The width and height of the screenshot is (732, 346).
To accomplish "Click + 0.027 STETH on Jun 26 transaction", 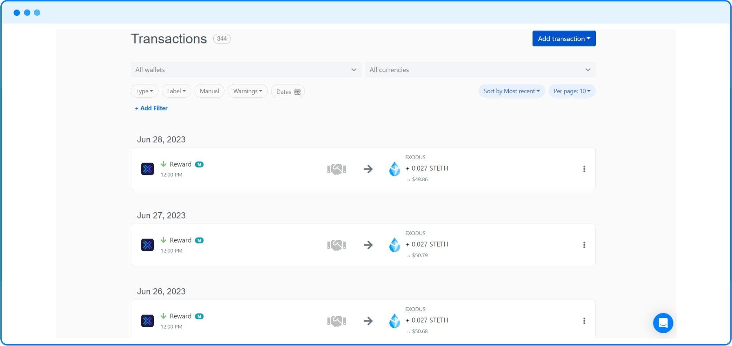I will 427,320.
